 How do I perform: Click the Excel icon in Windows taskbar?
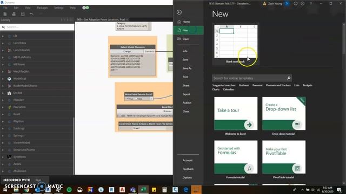tap(143, 190)
